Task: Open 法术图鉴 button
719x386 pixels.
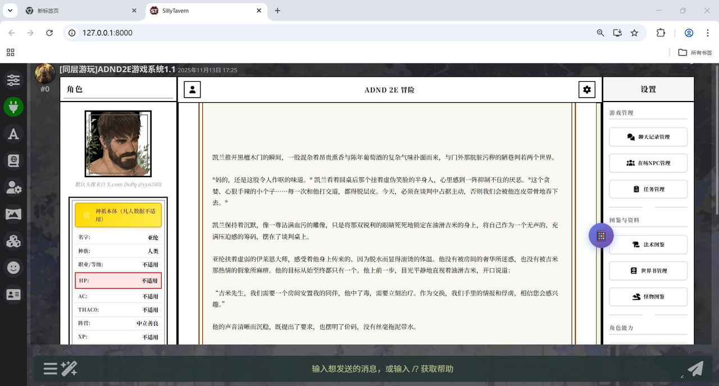Action: (x=648, y=244)
